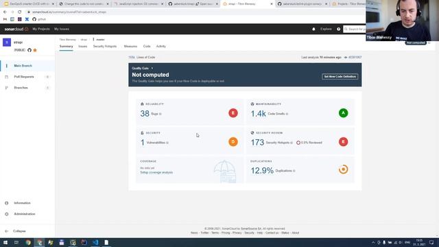This screenshot has width=439, height=247.
Task: Open the Activity tab
Action: [161, 46]
